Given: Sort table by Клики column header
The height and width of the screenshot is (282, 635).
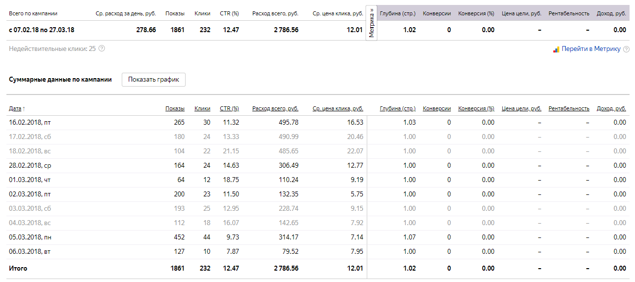Looking at the screenshot, I should point(202,108).
